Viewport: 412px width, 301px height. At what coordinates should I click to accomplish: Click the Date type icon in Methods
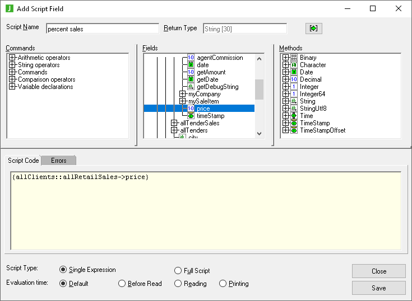click(x=294, y=72)
